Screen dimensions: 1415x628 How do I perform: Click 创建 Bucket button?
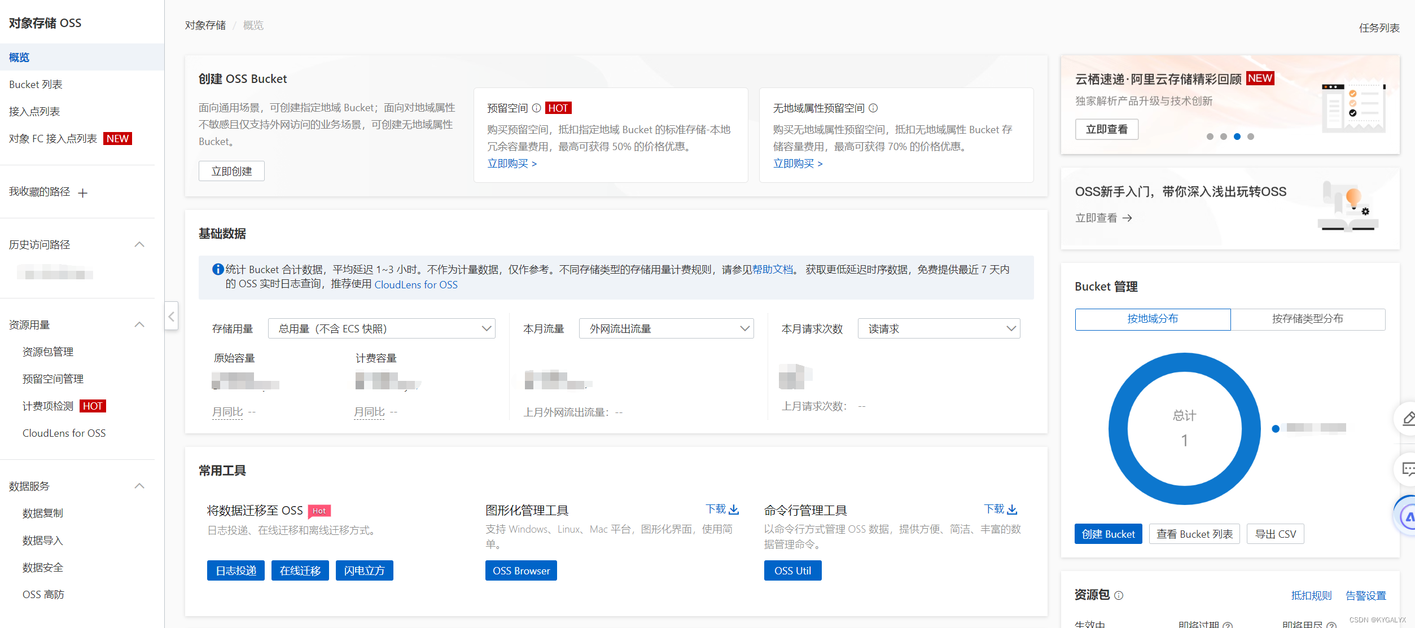tap(1109, 534)
